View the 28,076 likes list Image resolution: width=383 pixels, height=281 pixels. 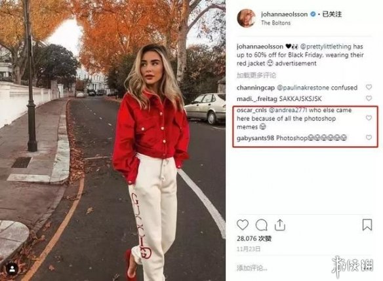click(x=254, y=238)
